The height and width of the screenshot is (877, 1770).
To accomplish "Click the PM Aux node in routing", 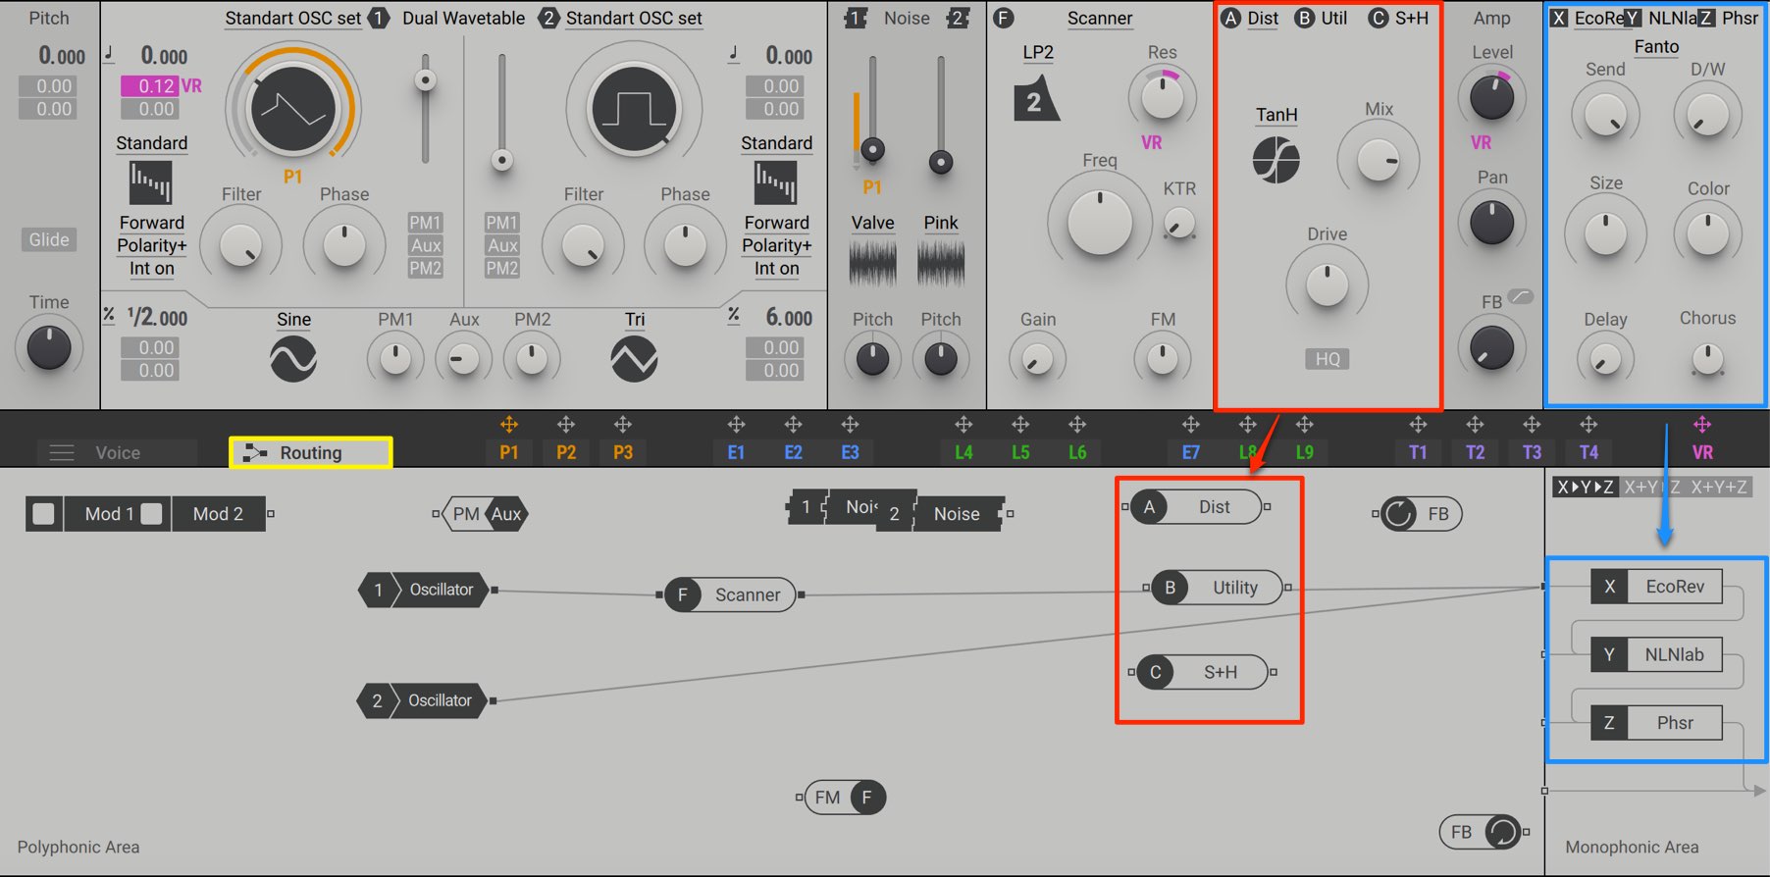I will 487,514.
